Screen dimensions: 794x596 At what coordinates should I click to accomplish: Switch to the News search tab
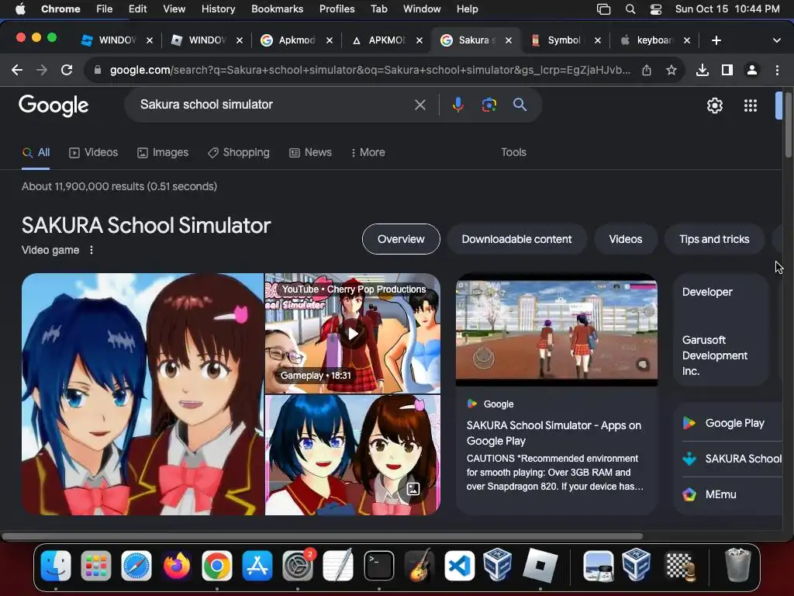(310, 153)
